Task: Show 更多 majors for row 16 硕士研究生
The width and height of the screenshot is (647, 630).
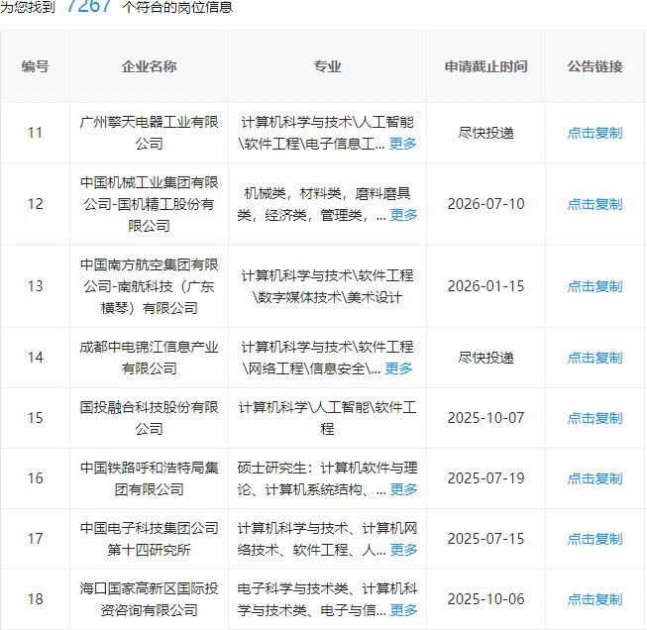Action: pyautogui.click(x=403, y=489)
